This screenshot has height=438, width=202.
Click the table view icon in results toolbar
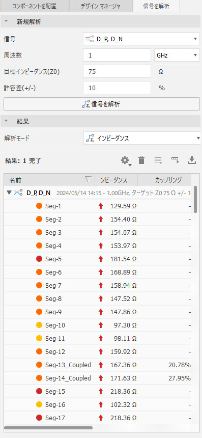[158, 160]
